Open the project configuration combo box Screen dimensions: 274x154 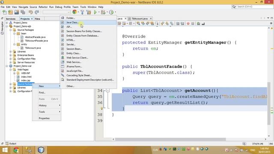point(57,12)
